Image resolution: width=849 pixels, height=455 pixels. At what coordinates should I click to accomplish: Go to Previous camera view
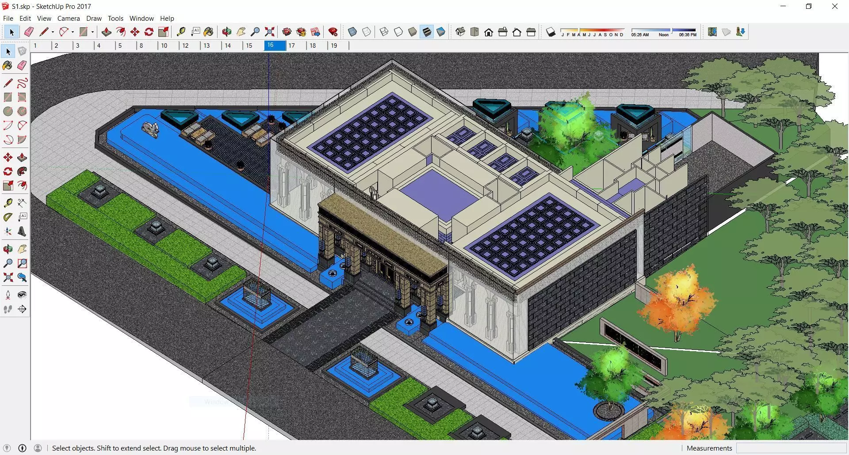click(22, 277)
